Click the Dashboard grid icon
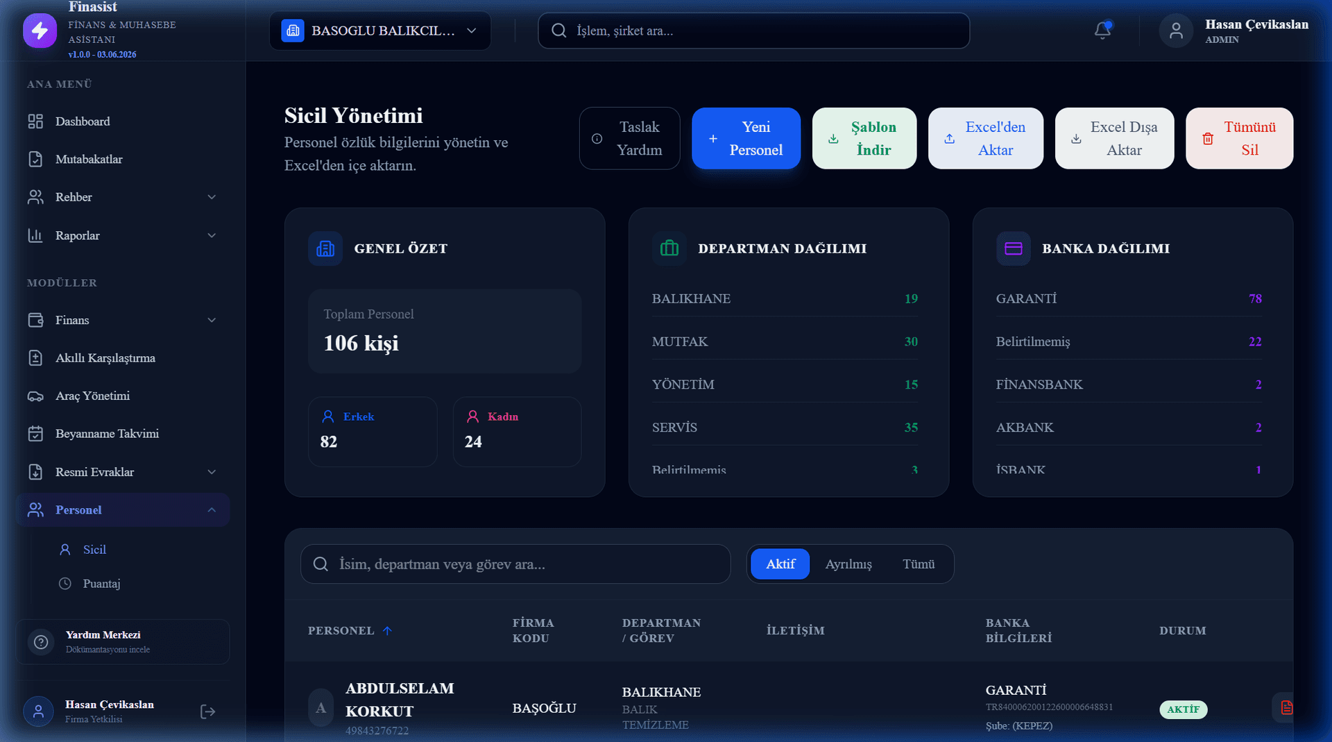Image resolution: width=1332 pixels, height=742 pixels. tap(35, 121)
